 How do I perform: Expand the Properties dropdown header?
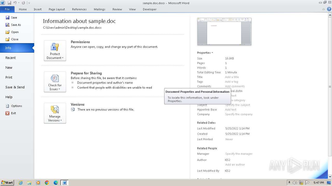click(205, 53)
